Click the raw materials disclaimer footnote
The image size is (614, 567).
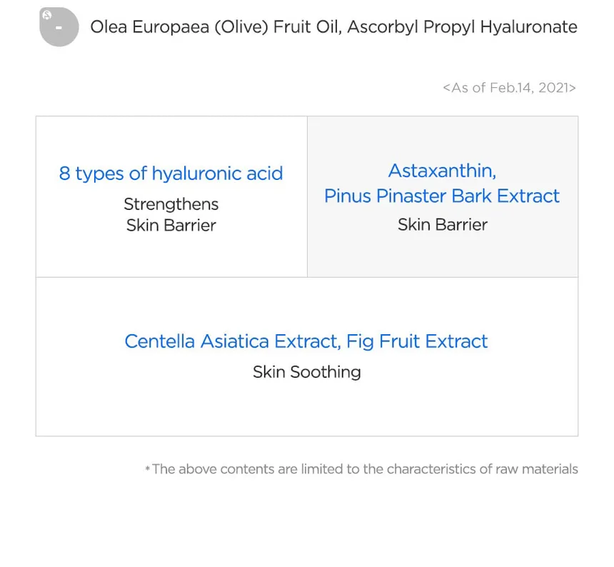365,469
